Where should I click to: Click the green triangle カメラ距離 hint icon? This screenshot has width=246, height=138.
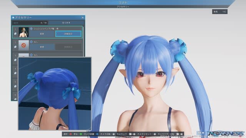pos(81,134)
